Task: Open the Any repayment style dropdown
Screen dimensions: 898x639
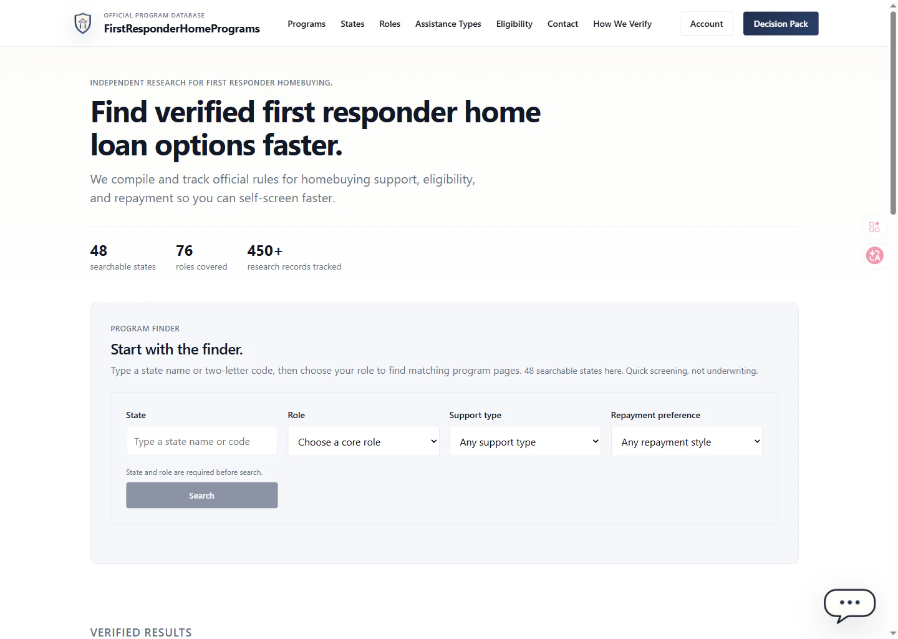Action: point(686,441)
